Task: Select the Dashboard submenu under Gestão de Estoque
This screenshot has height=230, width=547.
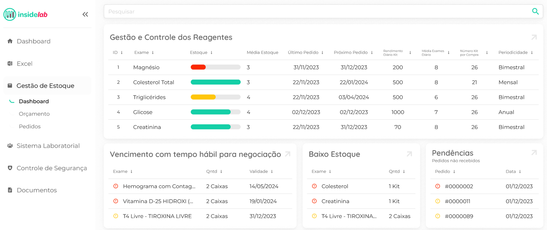Action: (x=34, y=101)
